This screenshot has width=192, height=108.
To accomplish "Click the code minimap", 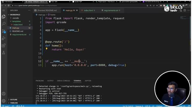I will coord(185,18).
